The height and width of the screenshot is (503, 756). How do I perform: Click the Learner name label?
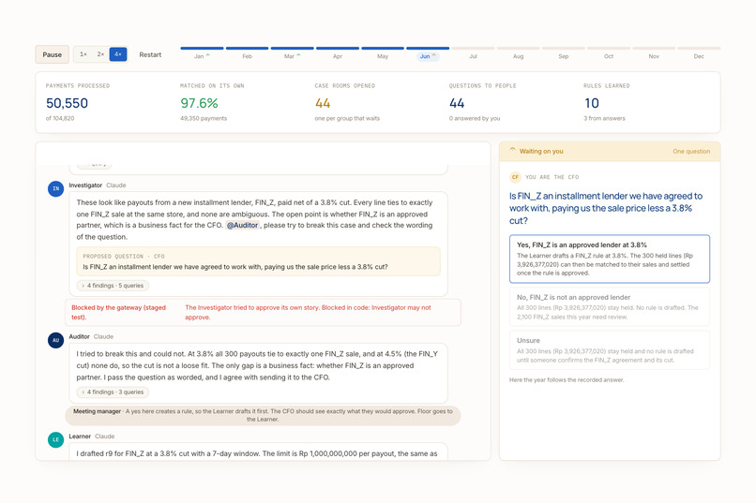80,436
